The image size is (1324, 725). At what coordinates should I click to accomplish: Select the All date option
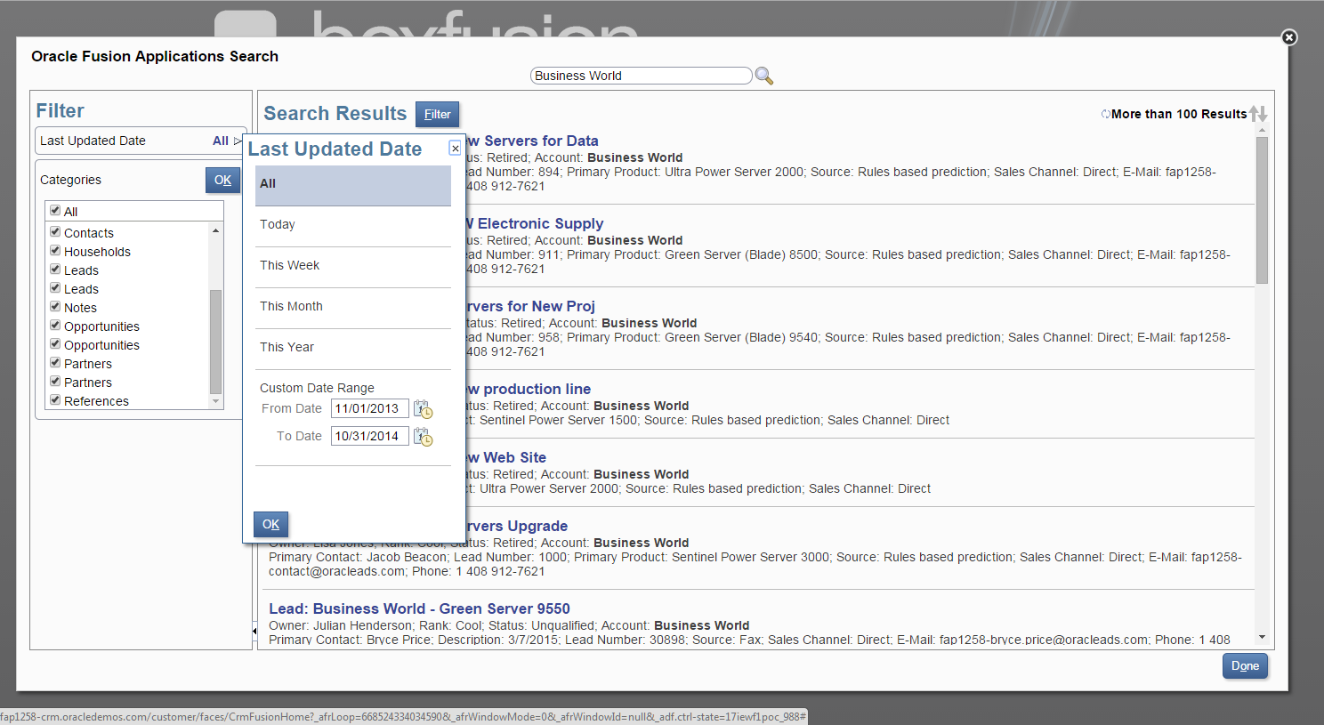click(353, 185)
